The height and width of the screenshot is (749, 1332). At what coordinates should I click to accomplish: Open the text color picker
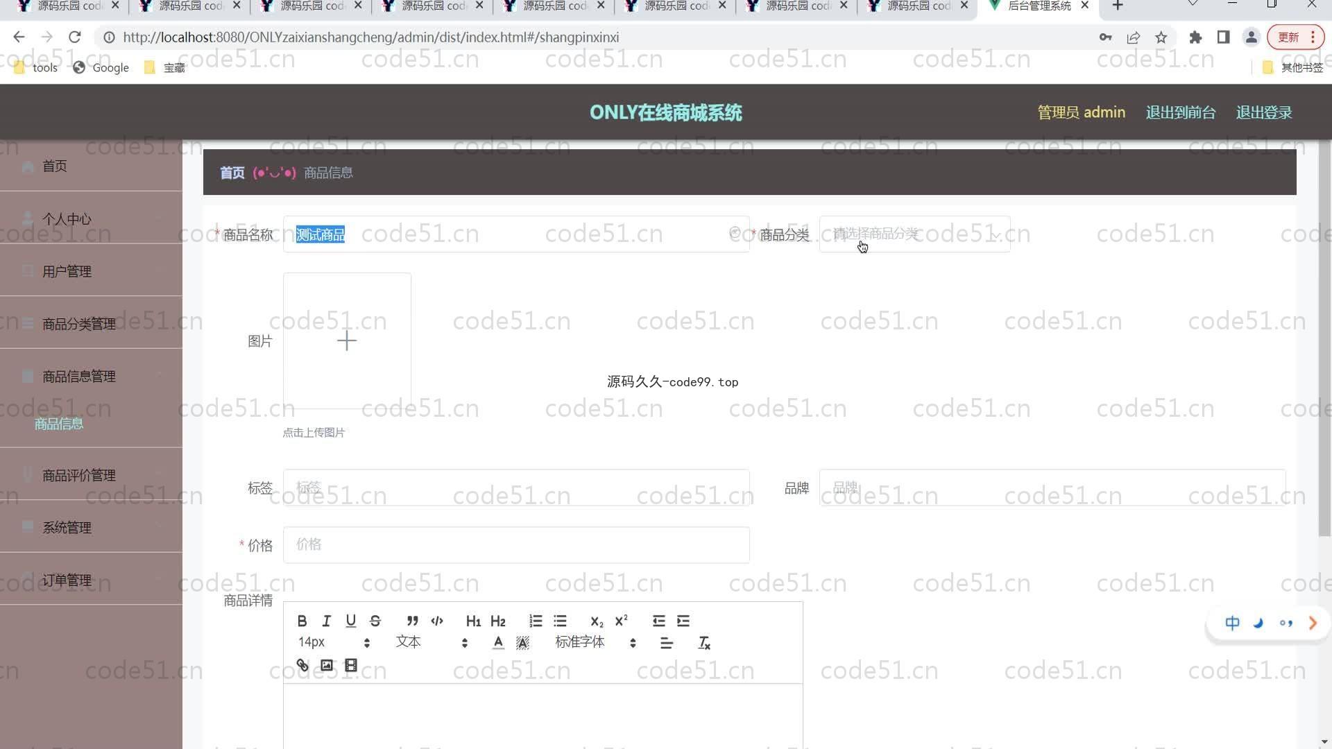(x=498, y=643)
